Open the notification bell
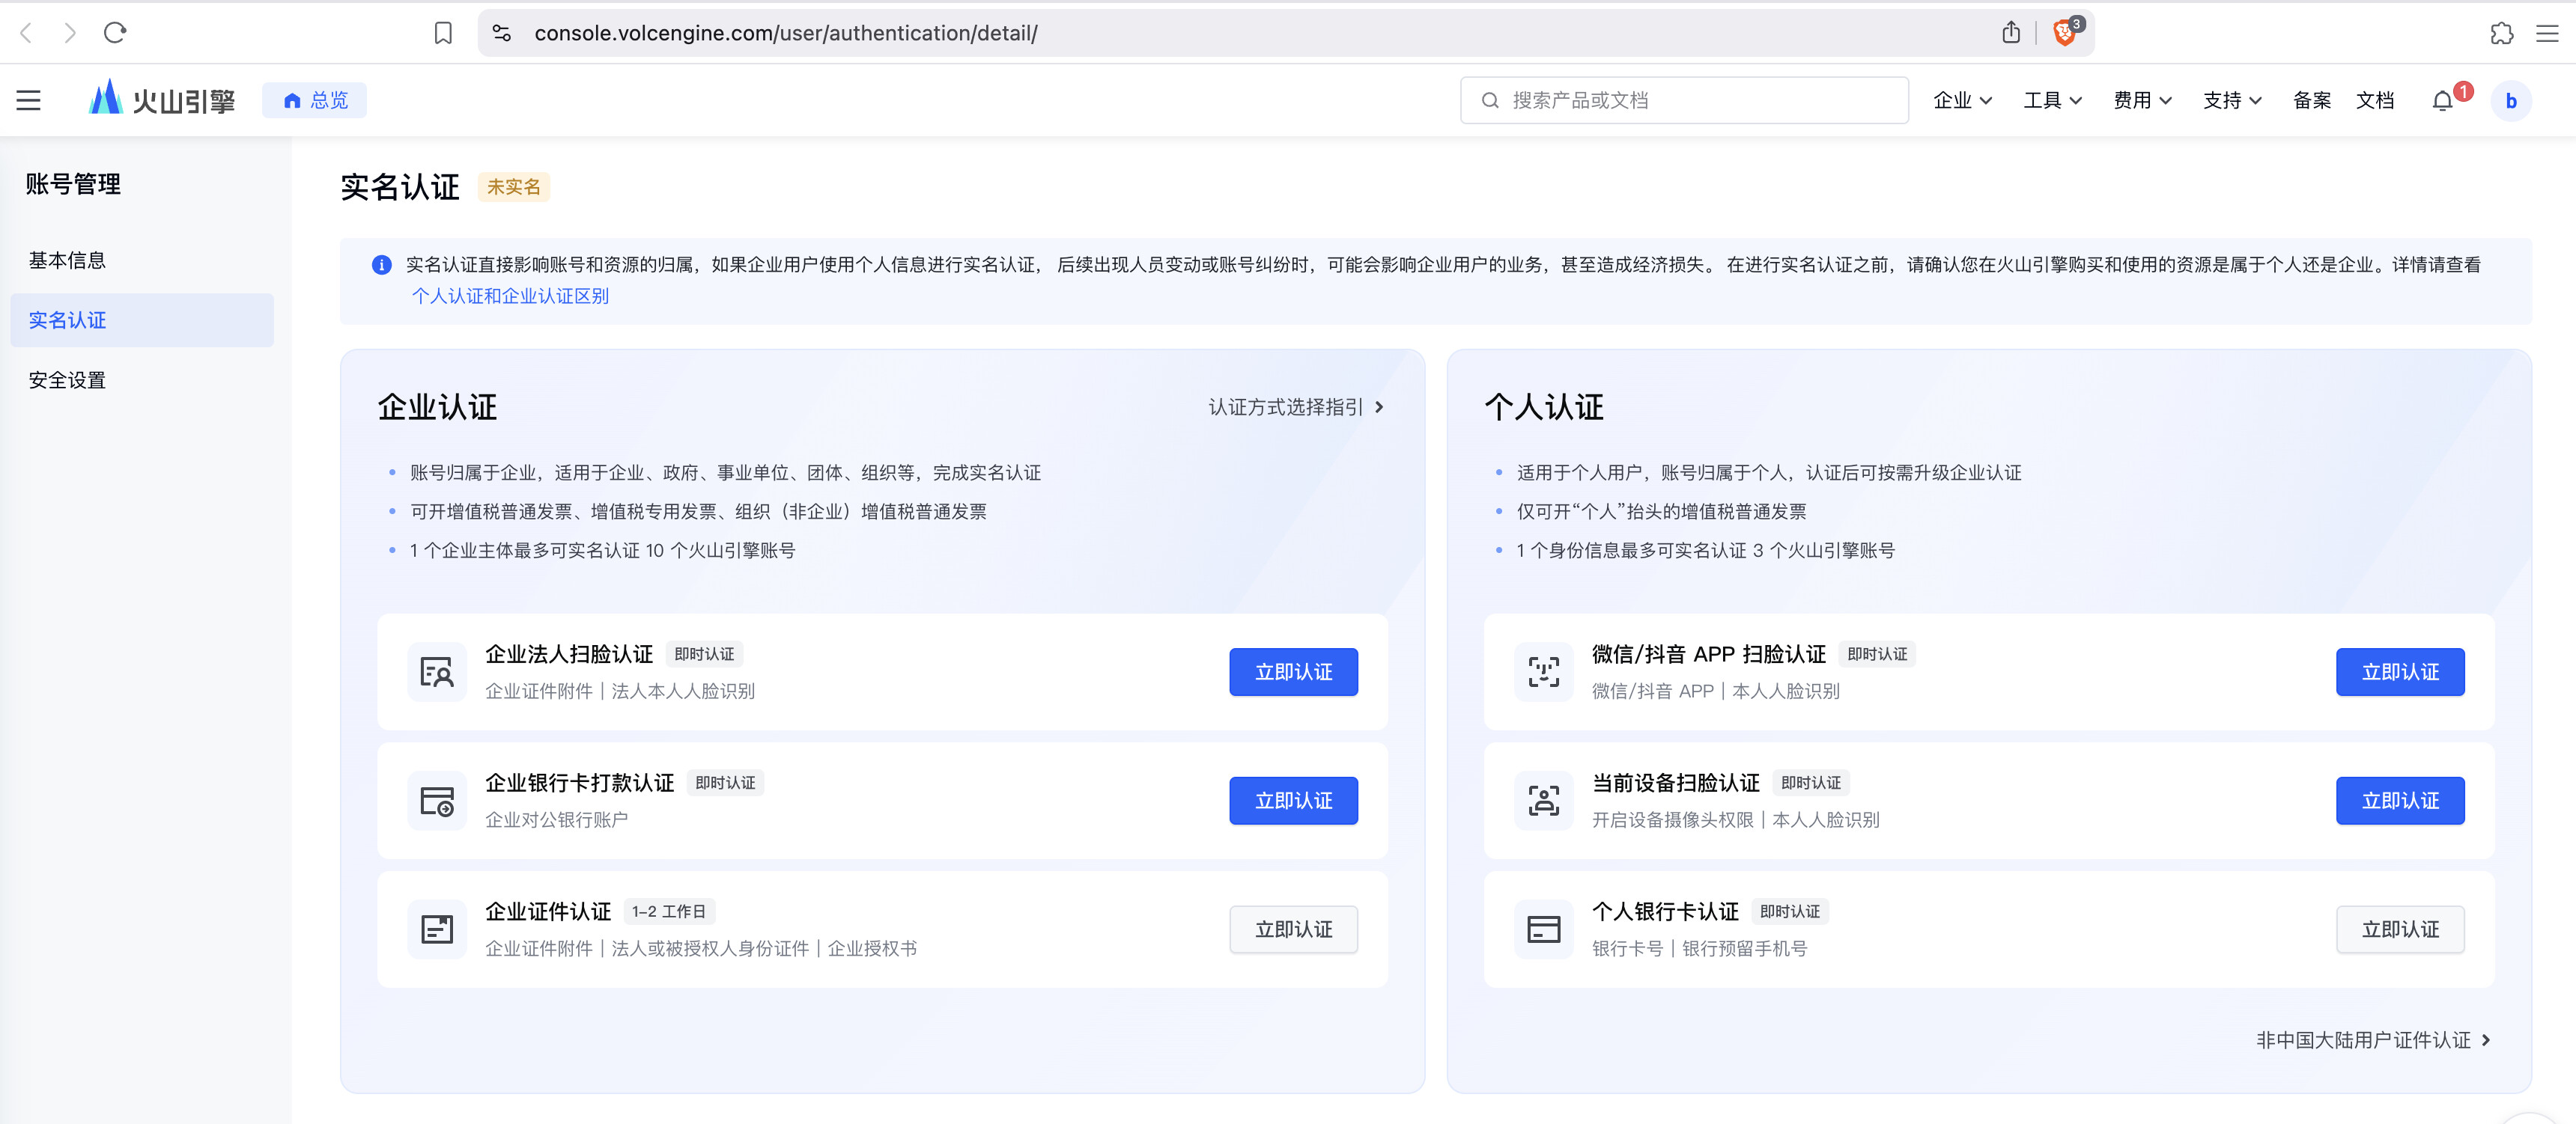Viewport: 2576px width, 1124px height. (x=2442, y=101)
